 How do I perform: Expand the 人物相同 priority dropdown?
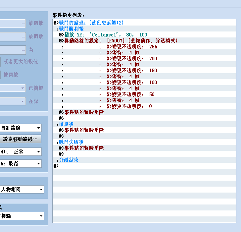(22, 189)
